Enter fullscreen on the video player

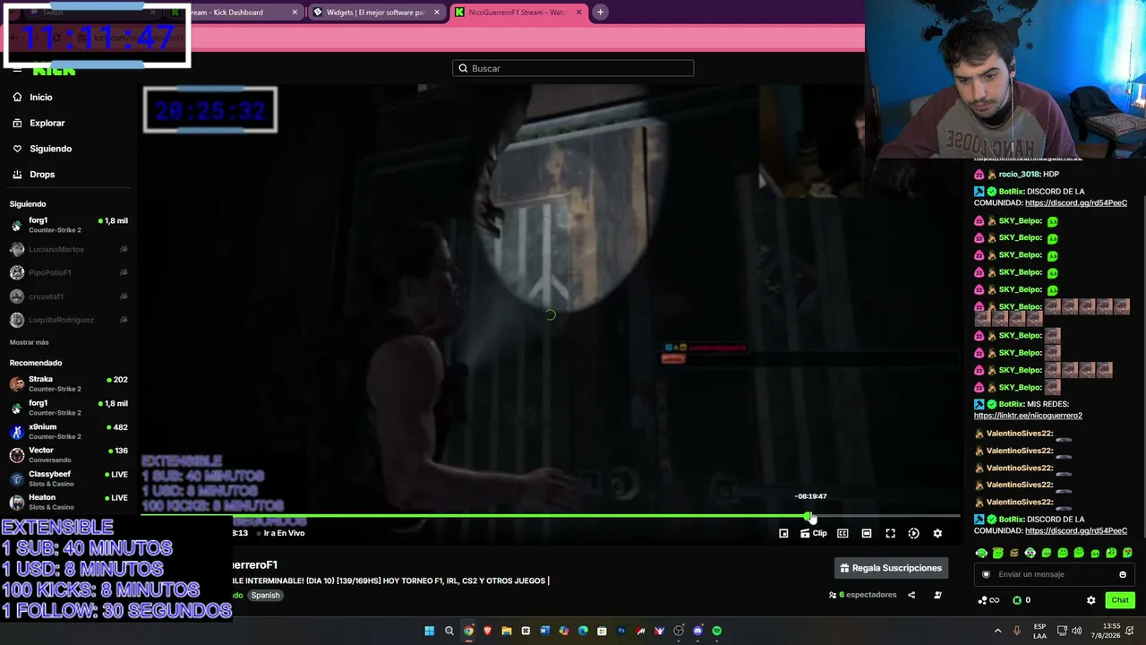click(x=890, y=533)
